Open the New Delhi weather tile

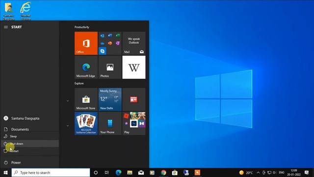tap(110, 99)
